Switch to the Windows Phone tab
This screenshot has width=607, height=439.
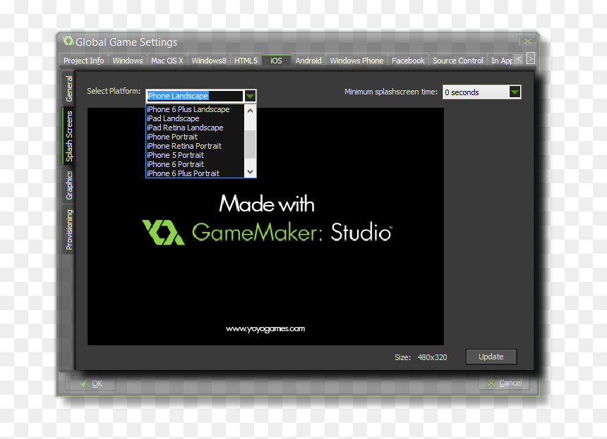tap(356, 61)
